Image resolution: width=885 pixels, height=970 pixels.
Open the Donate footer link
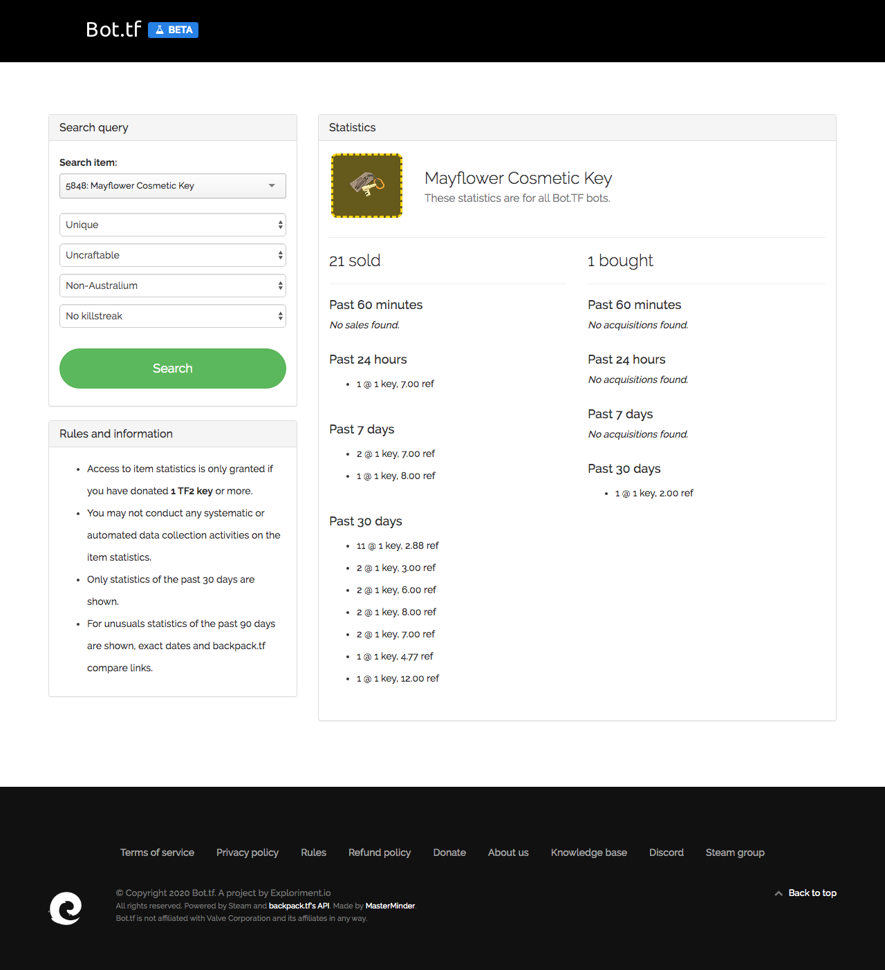coord(449,852)
